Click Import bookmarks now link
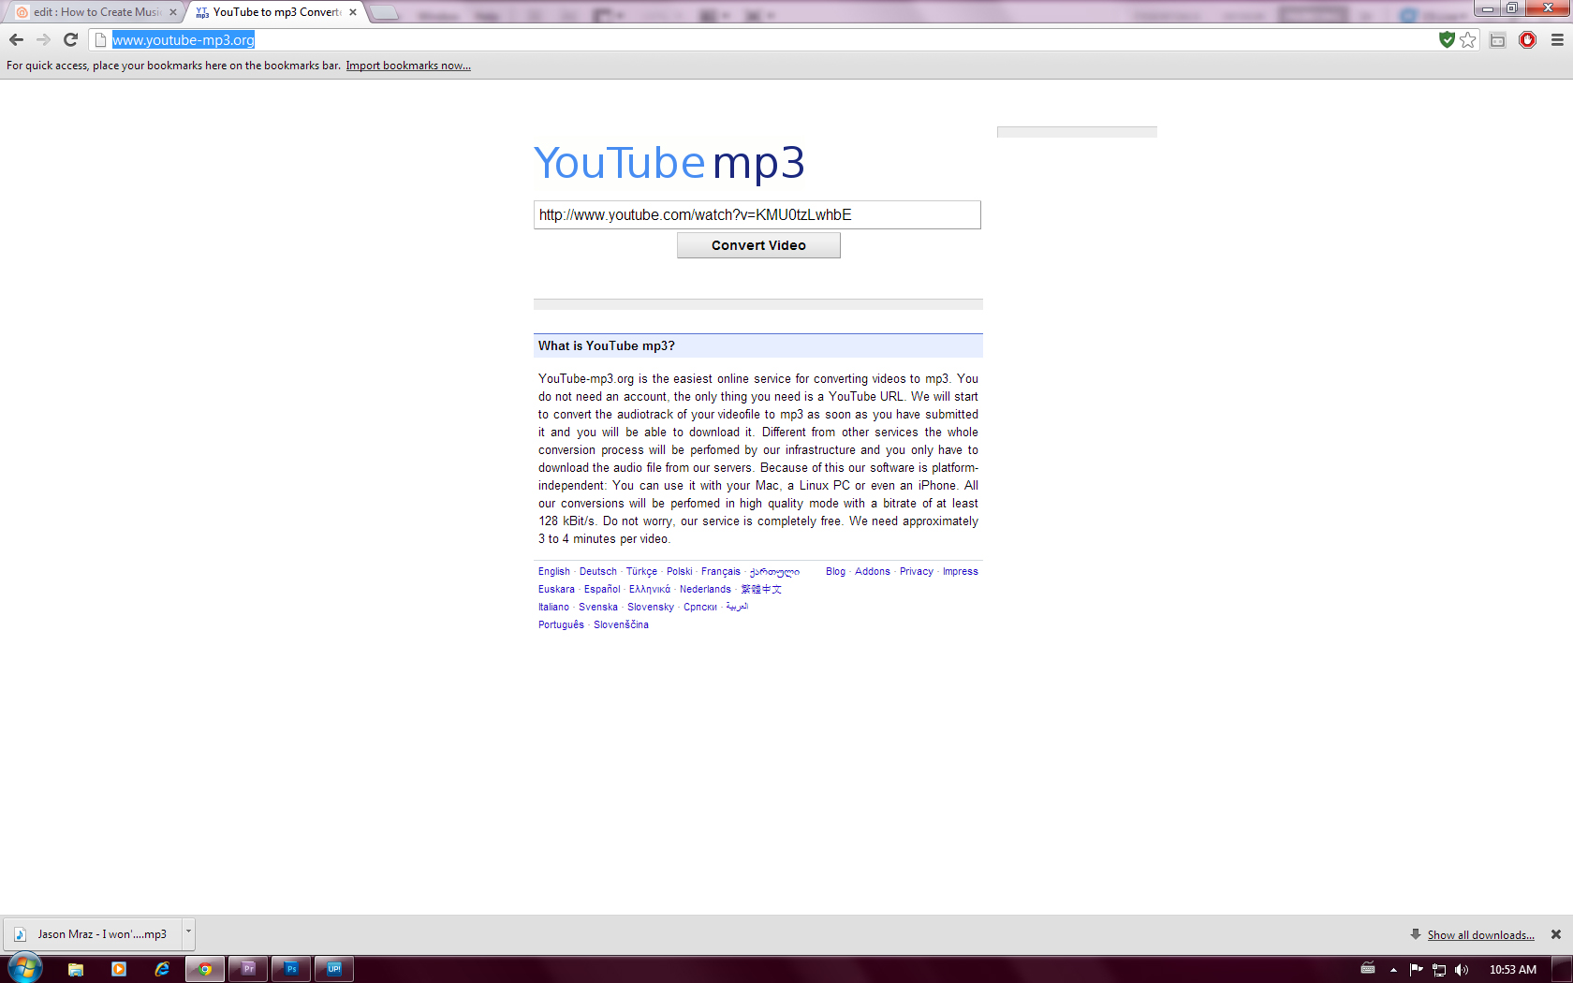The image size is (1573, 983). point(408,66)
